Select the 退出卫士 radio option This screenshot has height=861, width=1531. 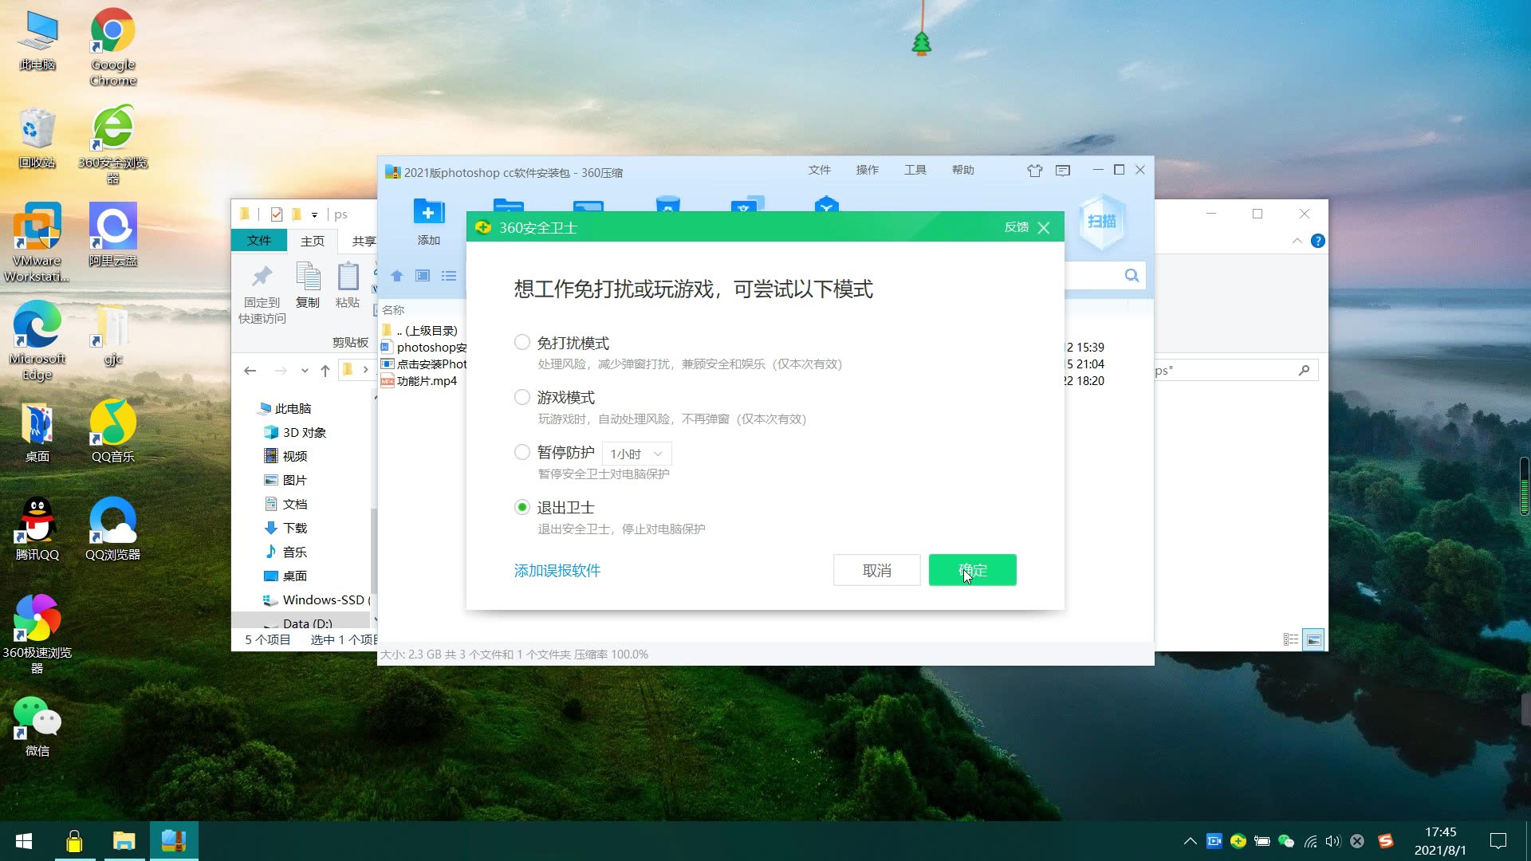(x=522, y=507)
